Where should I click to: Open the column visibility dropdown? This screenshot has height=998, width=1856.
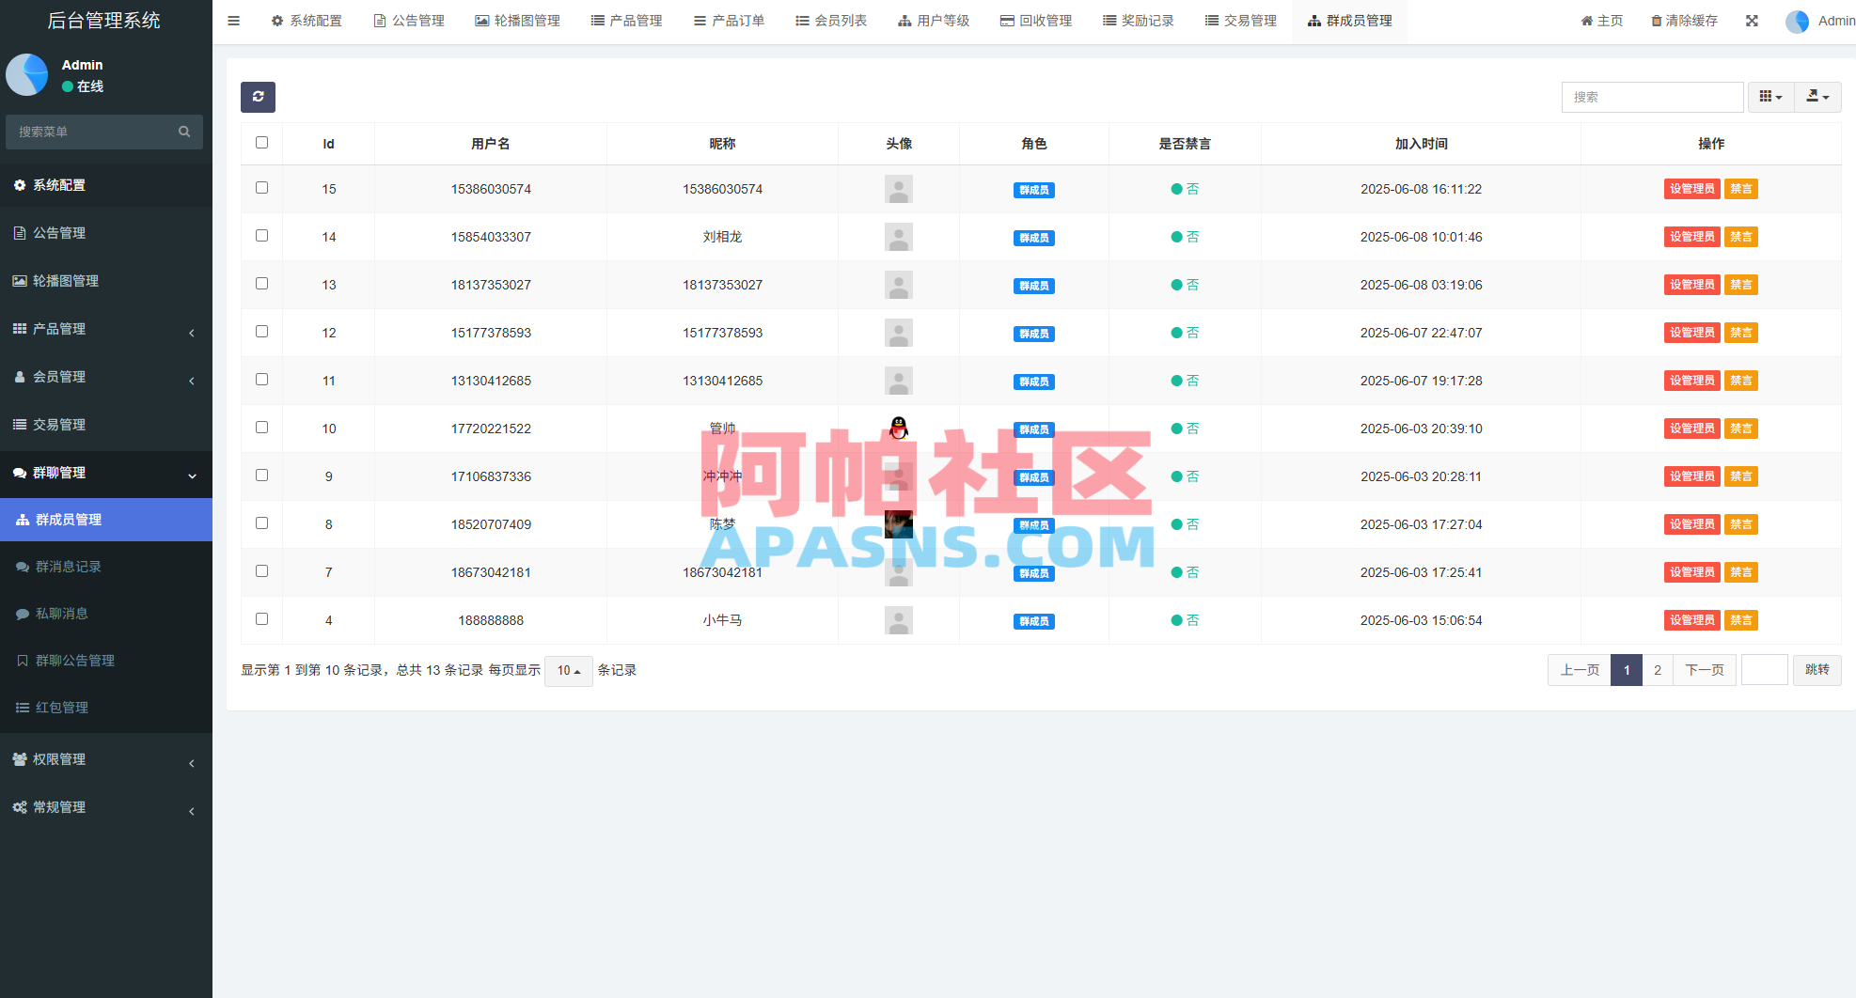coord(1770,97)
